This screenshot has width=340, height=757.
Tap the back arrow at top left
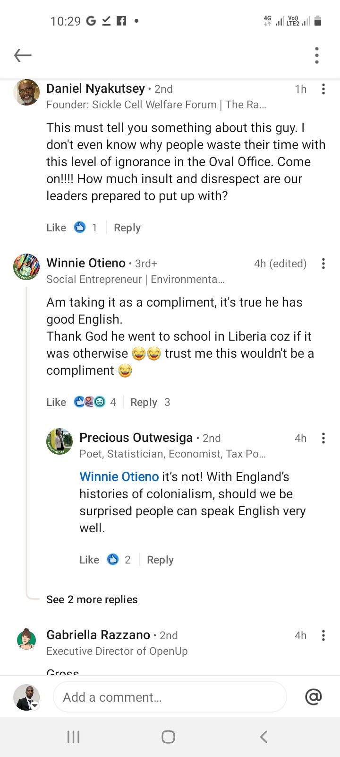[23, 55]
